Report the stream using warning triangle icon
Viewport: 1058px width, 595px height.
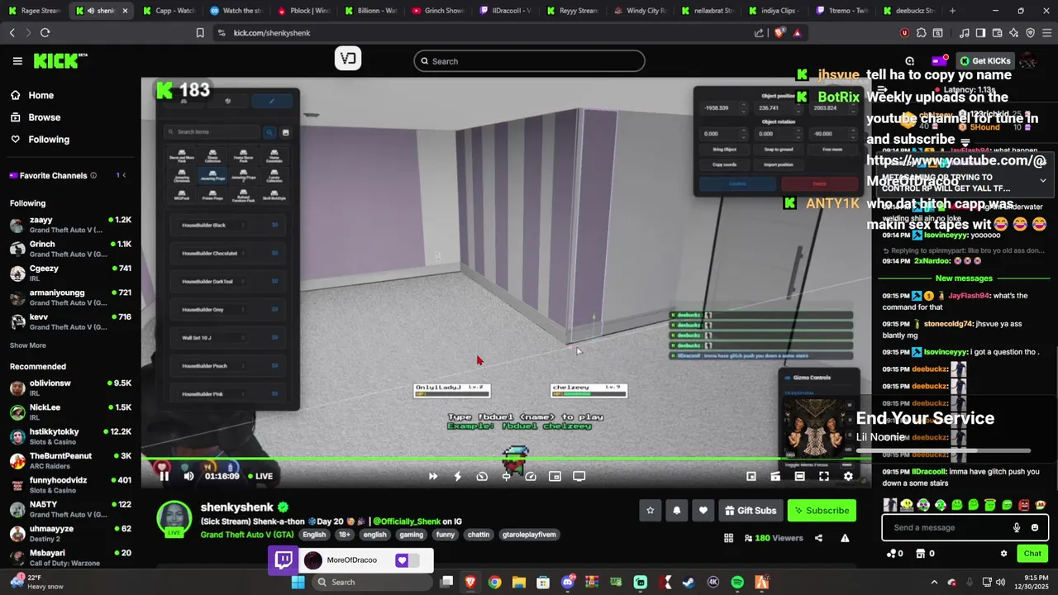(845, 538)
